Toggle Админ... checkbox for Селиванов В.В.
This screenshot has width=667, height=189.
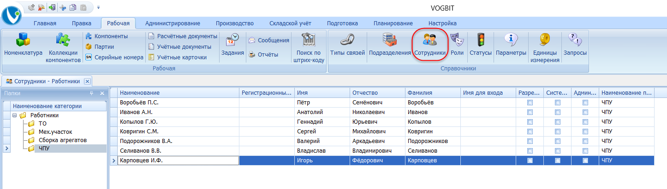point(585,150)
